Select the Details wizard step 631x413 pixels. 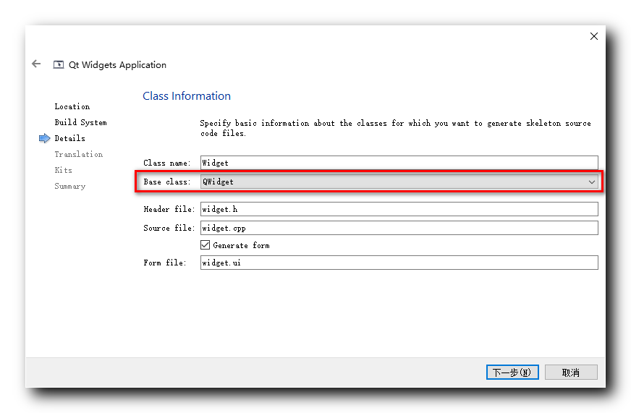pos(69,138)
